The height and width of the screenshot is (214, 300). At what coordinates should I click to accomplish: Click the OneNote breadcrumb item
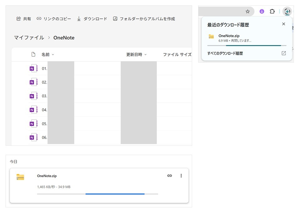(x=64, y=38)
